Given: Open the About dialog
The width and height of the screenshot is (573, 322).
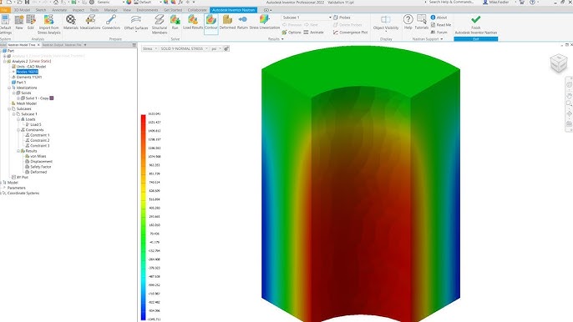Looking at the screenshot, I should [x=439, y=18].
